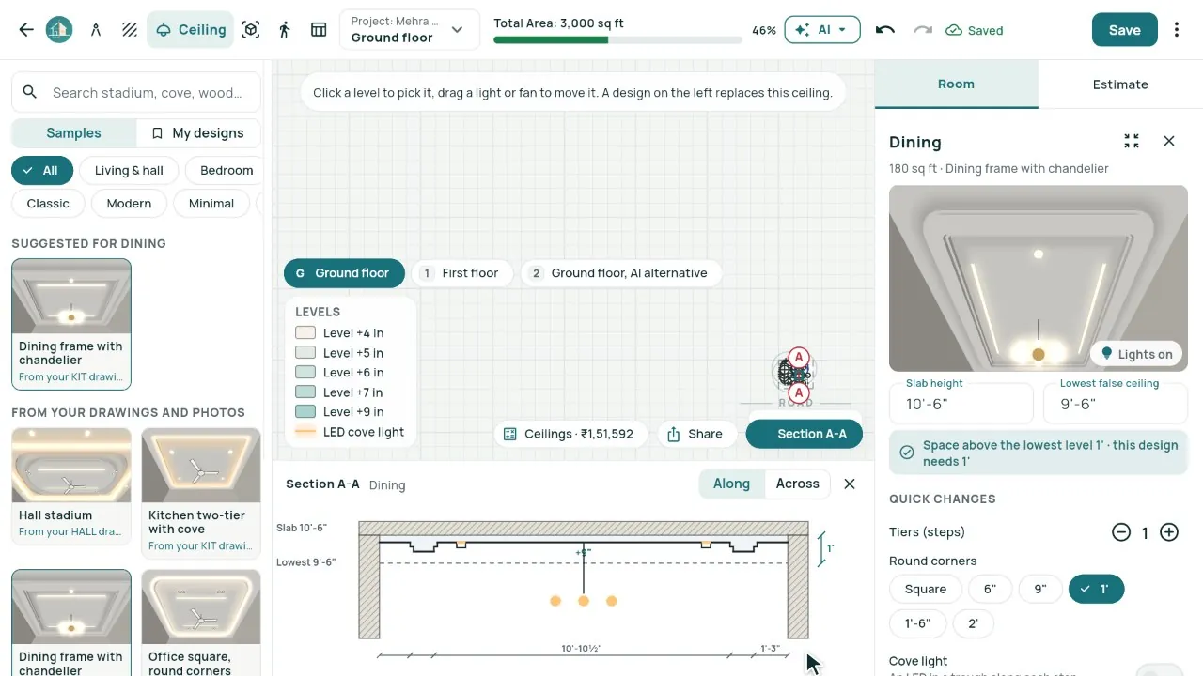Select the Hall stadium design thumbnail

point(71,485)
